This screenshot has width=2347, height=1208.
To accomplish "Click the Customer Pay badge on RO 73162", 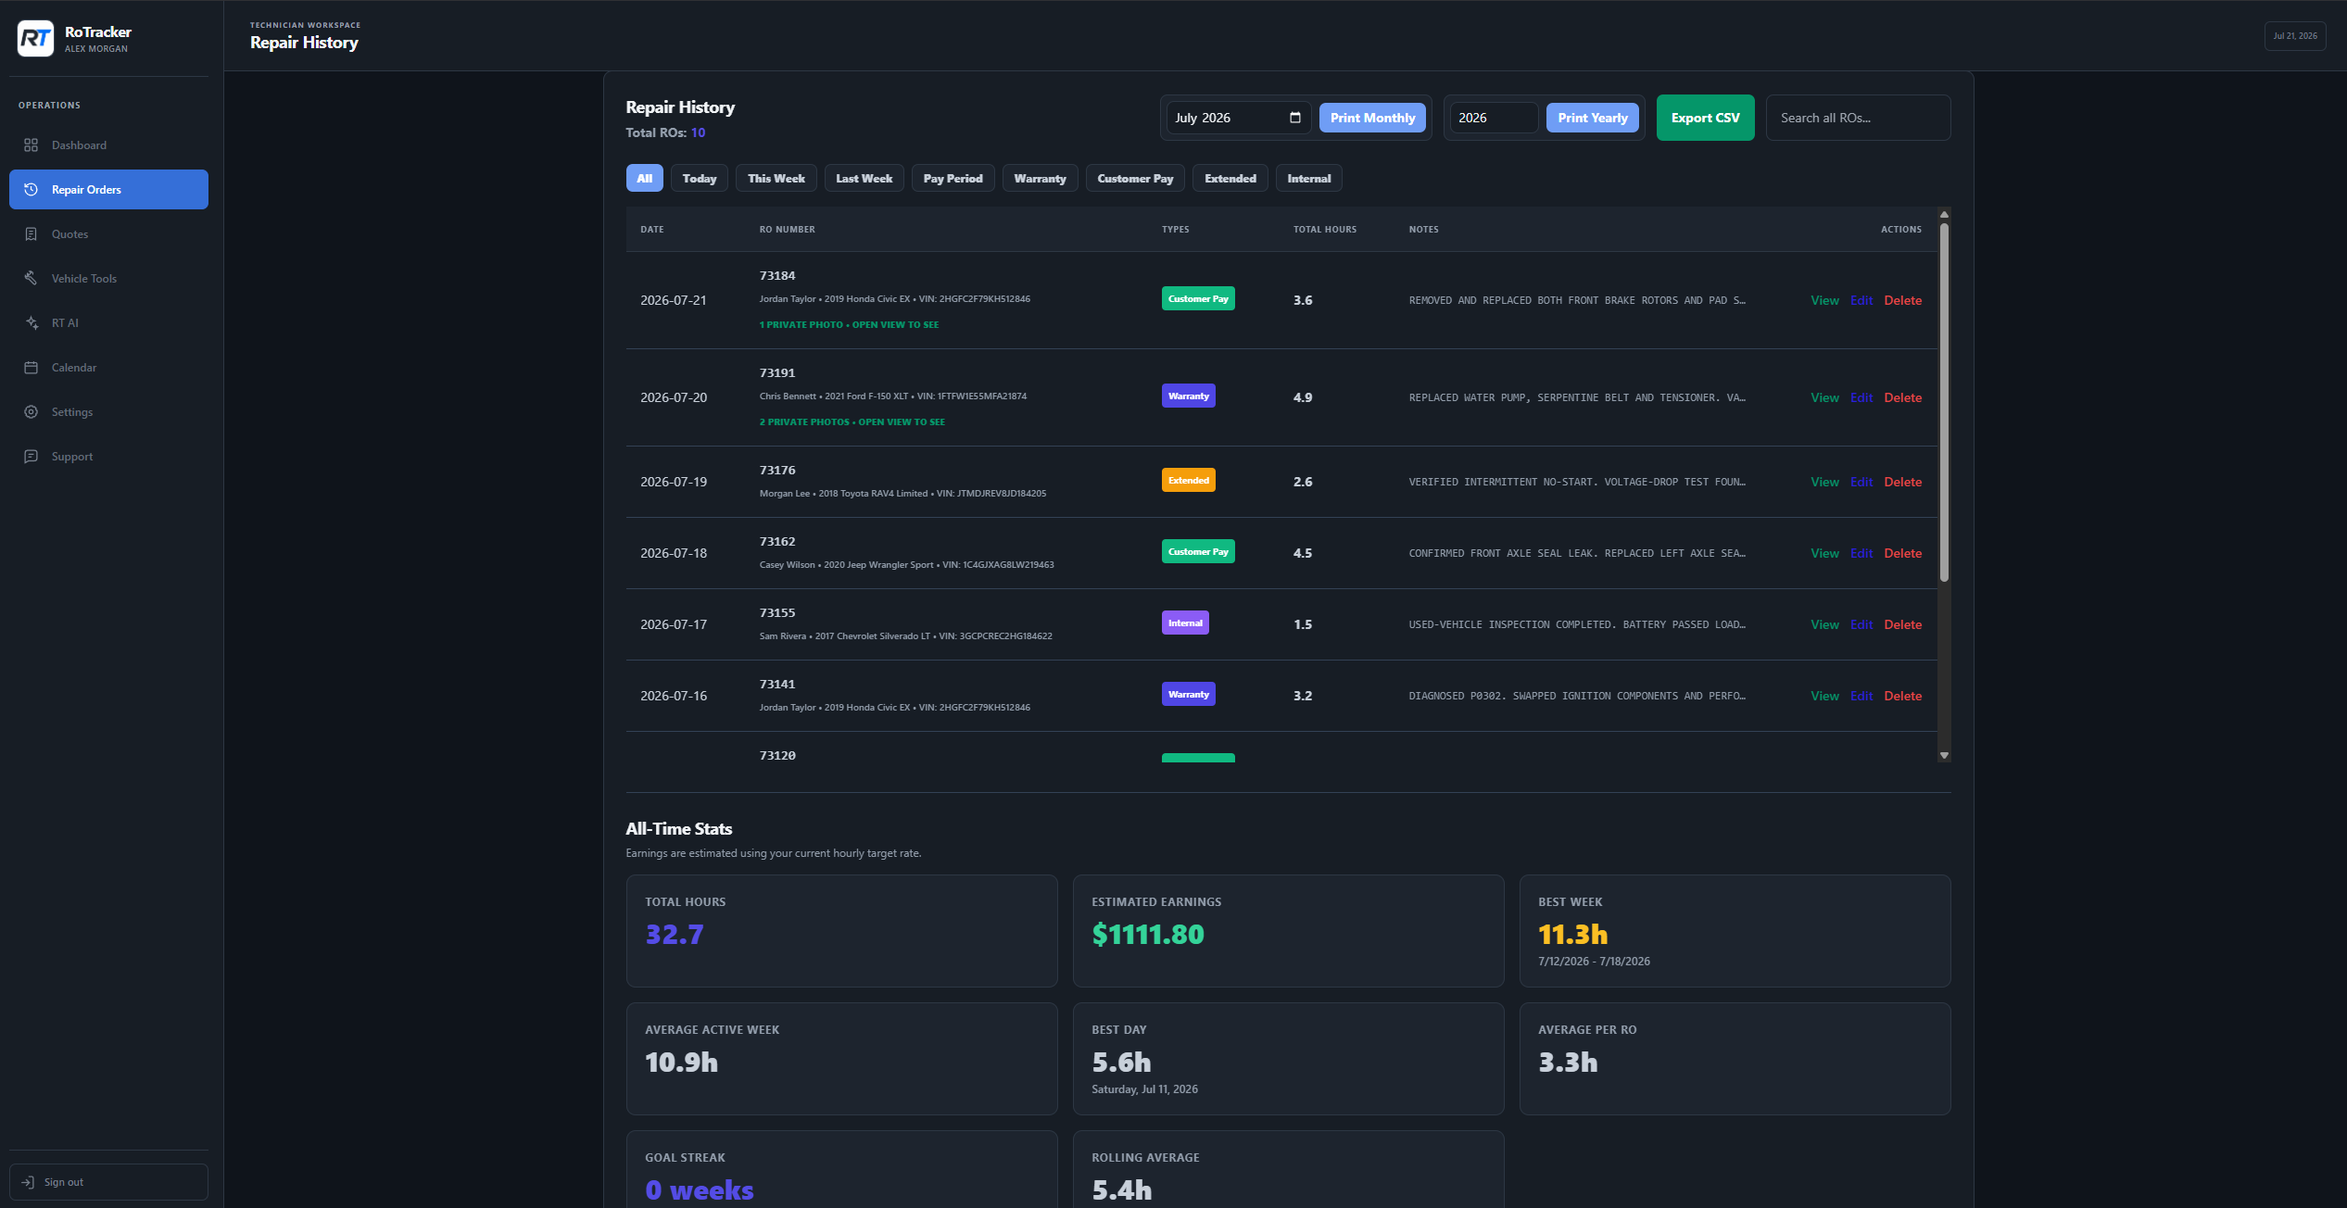I will point(1198,551).
